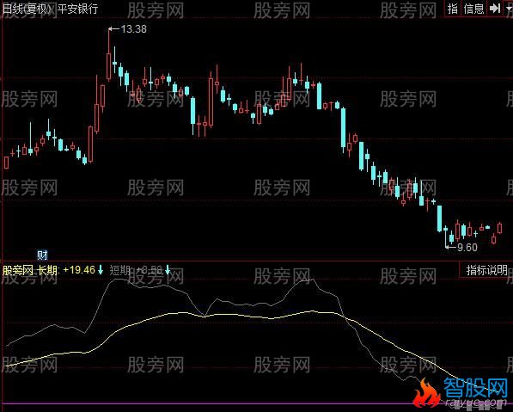Click the jump-to-end arrow icon
The image size is (513, 412).
tap(495, 9)
